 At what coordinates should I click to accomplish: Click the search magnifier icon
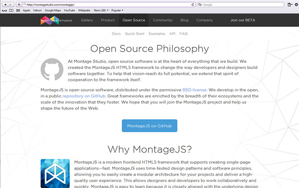[x=200, y=5]
